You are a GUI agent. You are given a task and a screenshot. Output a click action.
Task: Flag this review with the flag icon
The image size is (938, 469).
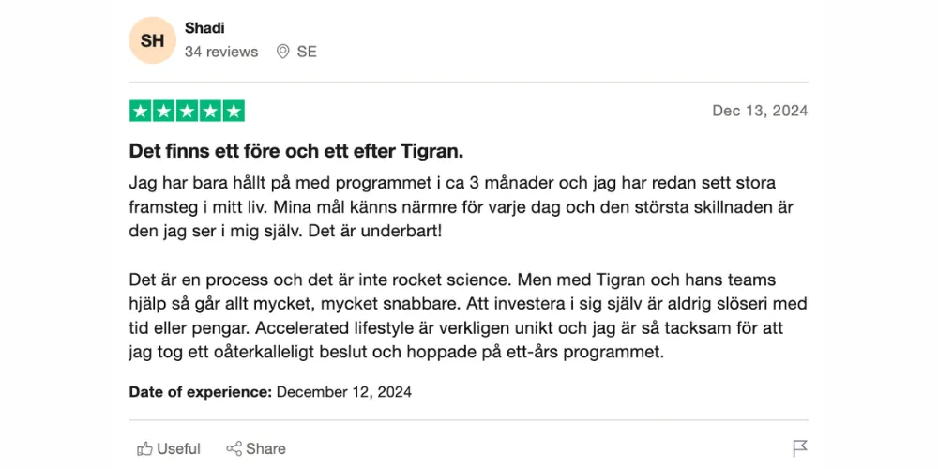[x=800, y=448]
